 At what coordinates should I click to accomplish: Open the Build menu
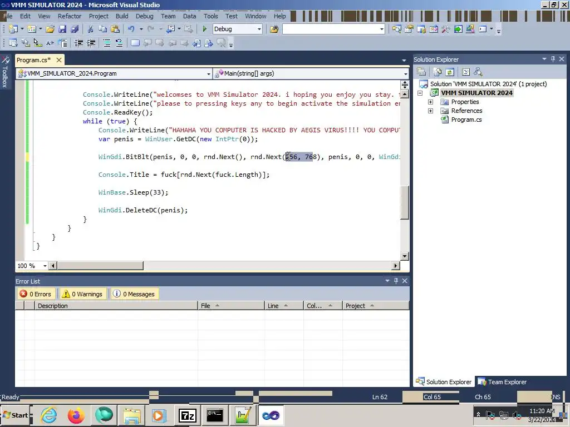click(x=122, y=16)
